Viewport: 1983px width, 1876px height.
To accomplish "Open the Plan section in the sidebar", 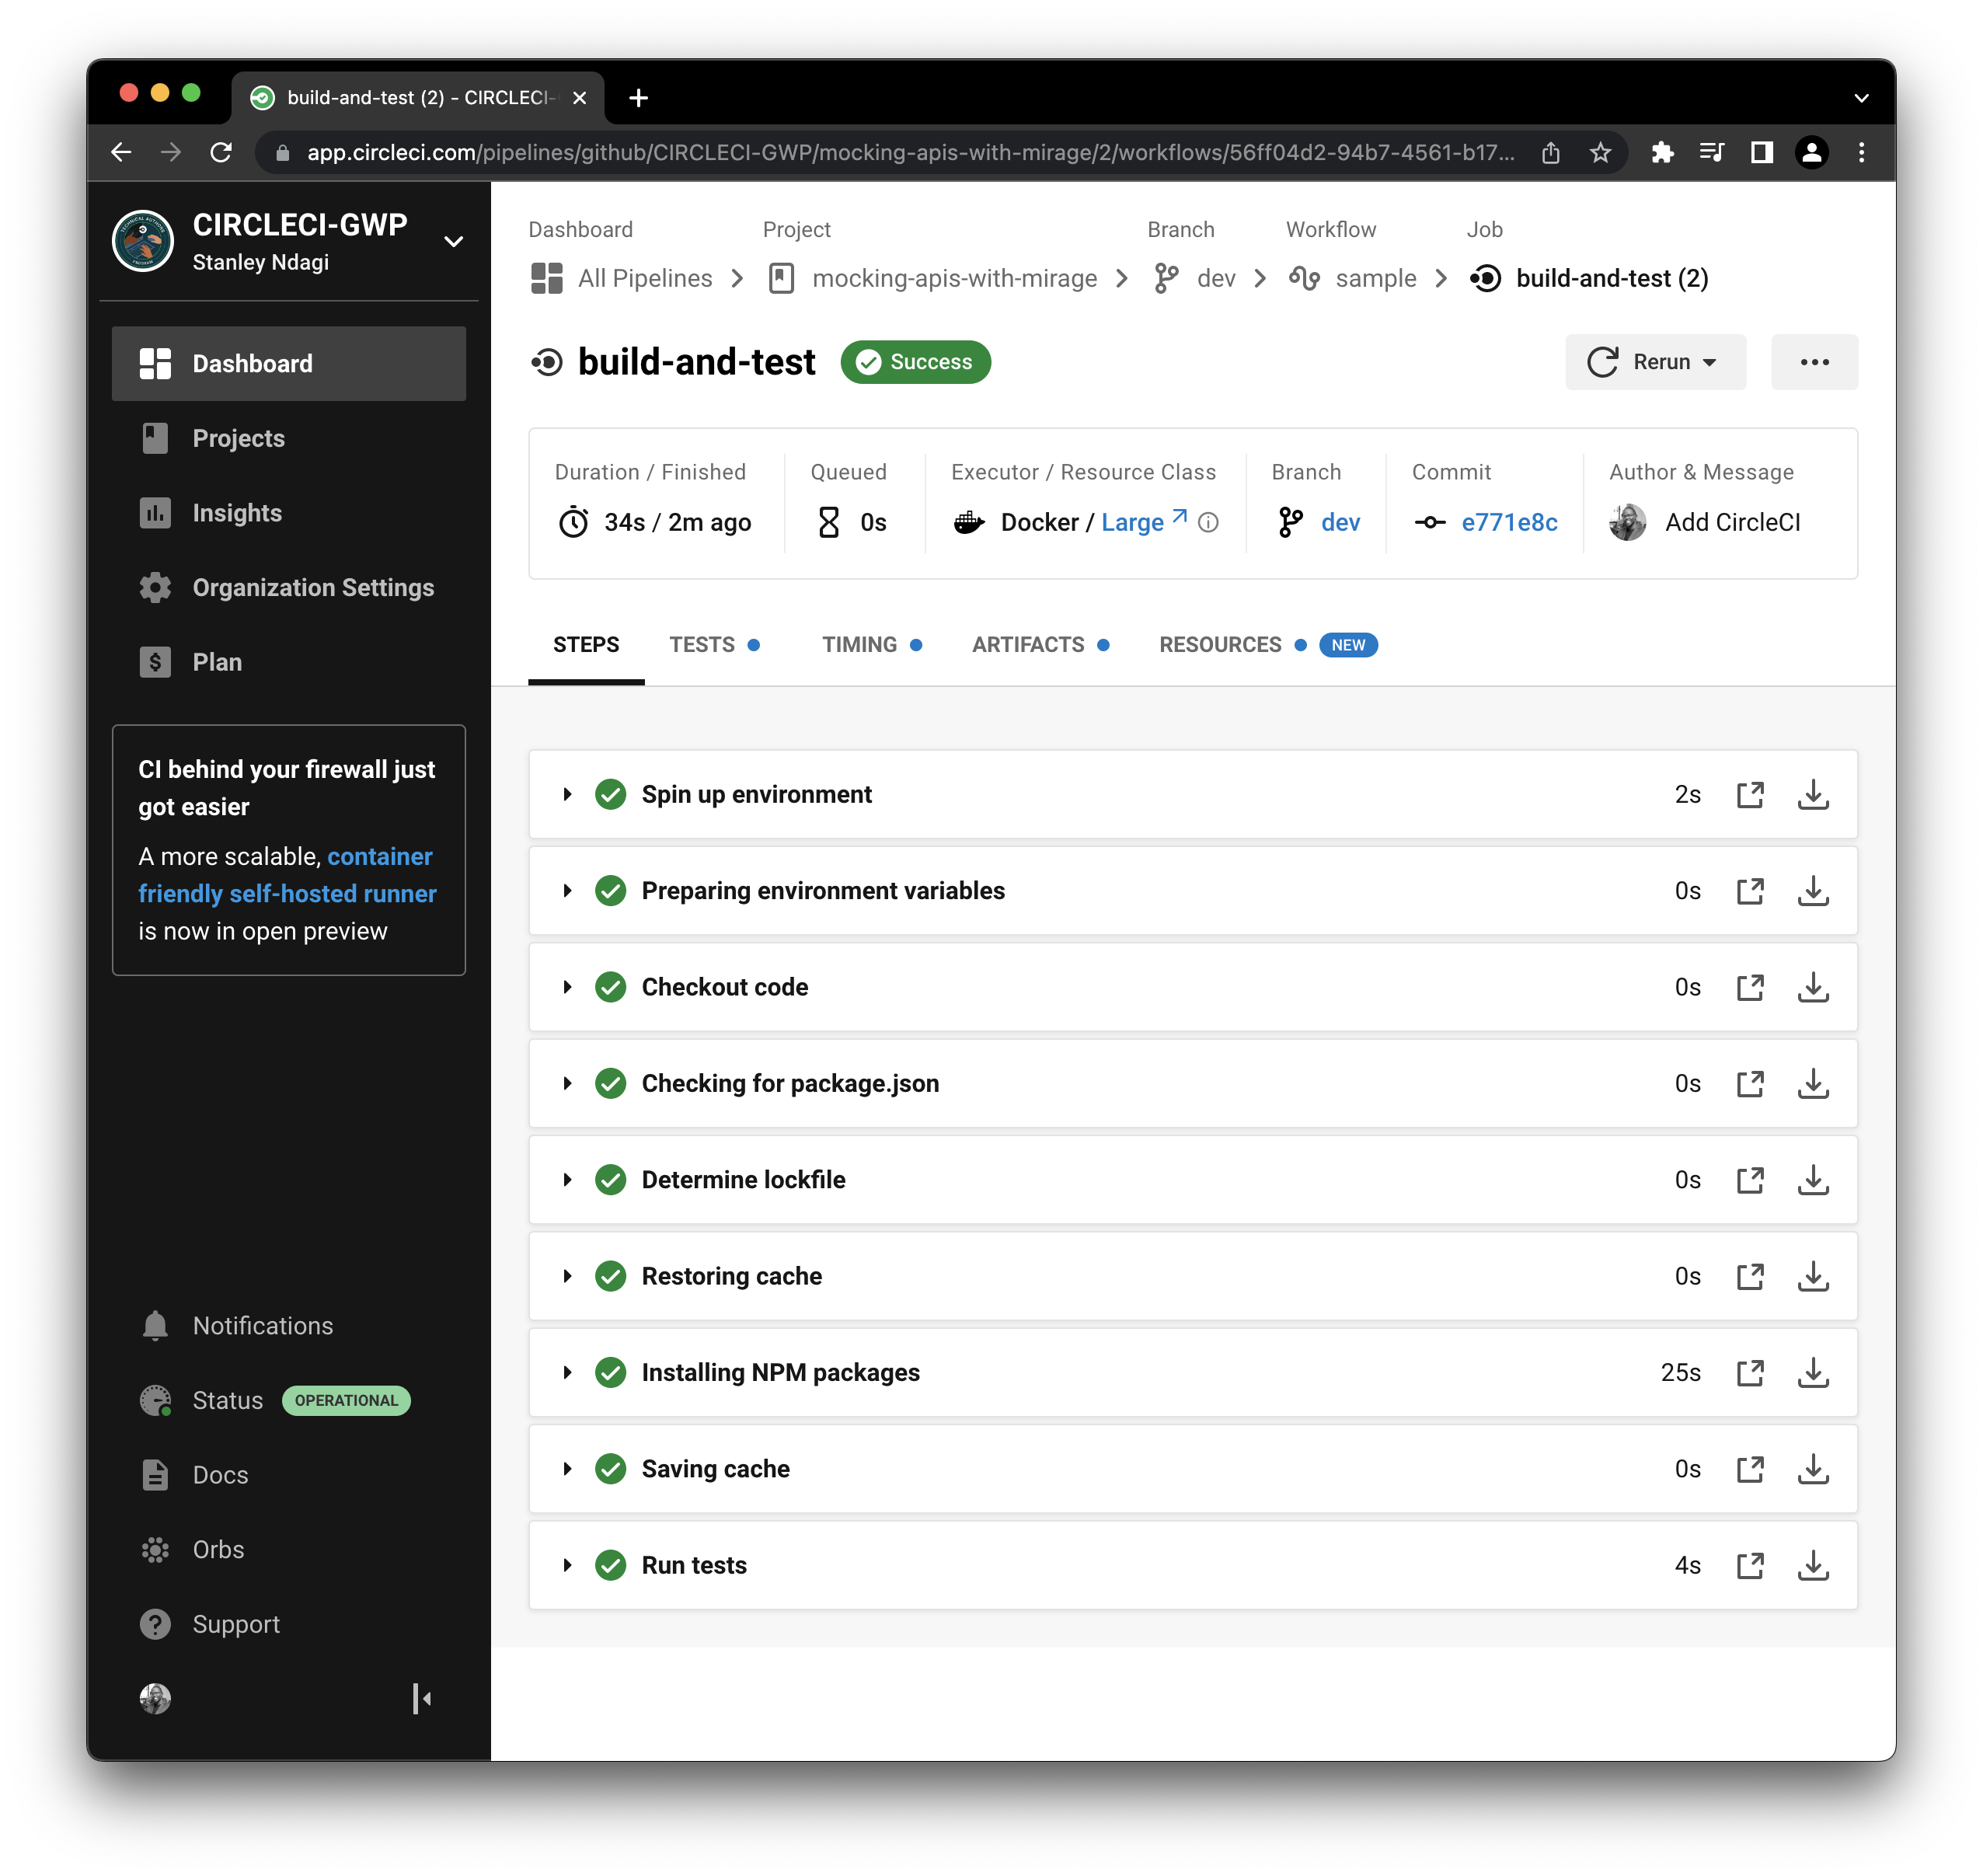I will (x=216, y=661).
